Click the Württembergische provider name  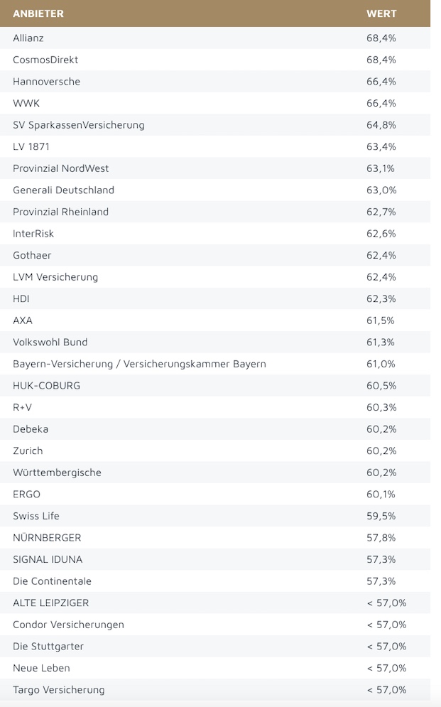57,473
